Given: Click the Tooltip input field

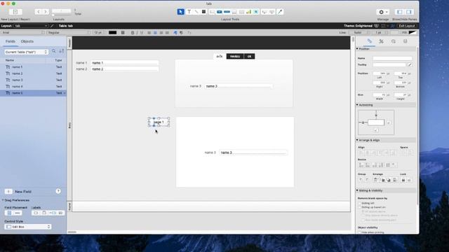Looking at the screenshot, I should (x=390, y=65).
